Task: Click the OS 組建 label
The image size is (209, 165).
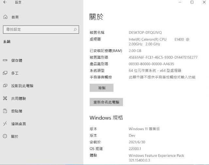Action: coord(96,149)
